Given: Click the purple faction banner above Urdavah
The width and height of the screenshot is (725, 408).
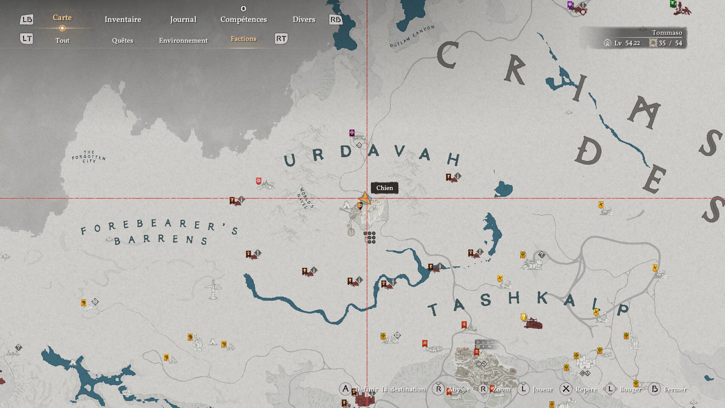Looking at the screenshot, I should pyautogui.click(x=352, y=133).
